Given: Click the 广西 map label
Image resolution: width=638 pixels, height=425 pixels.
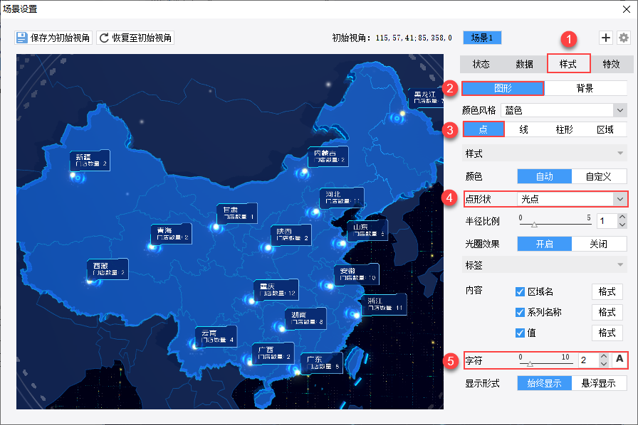Looking at the screenshot, I should [273, 353].
